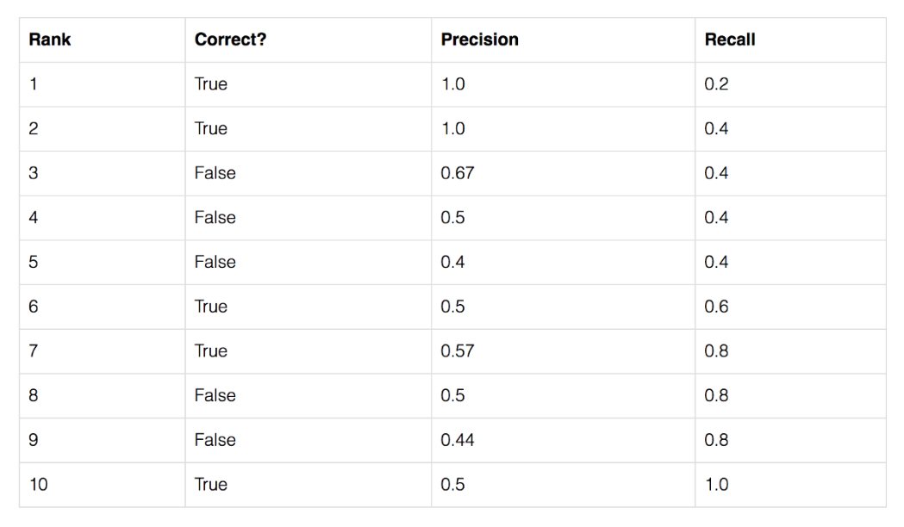Click the precision value 0.67

click(457, 173)
